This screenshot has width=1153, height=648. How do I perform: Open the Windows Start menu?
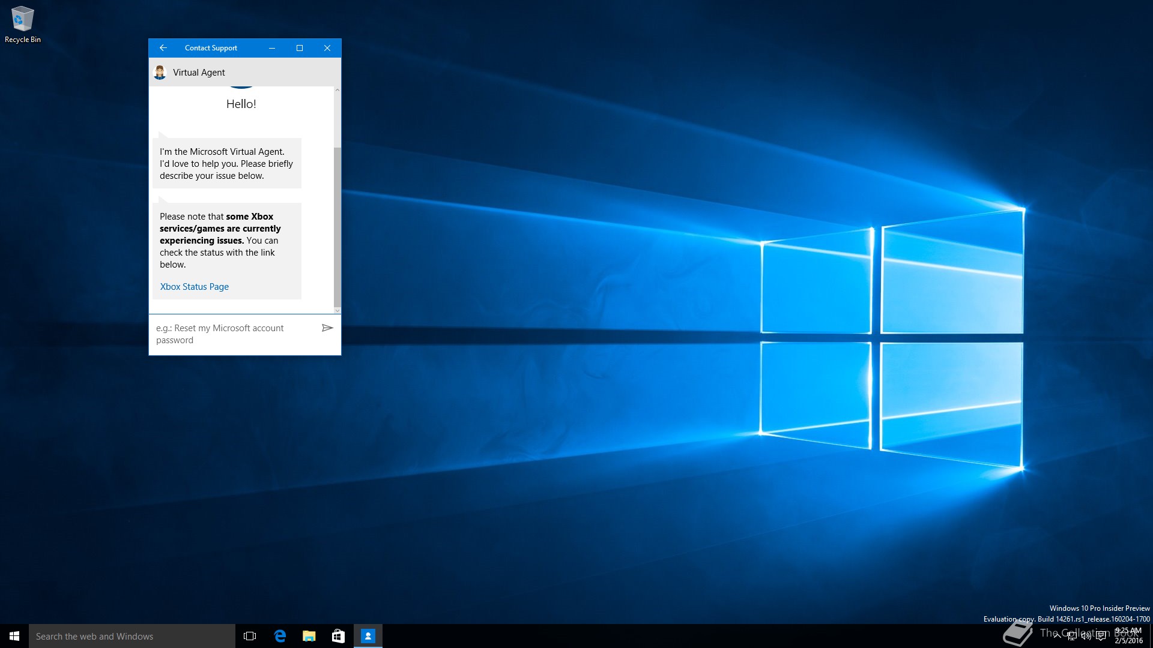(x=14, y=636)
